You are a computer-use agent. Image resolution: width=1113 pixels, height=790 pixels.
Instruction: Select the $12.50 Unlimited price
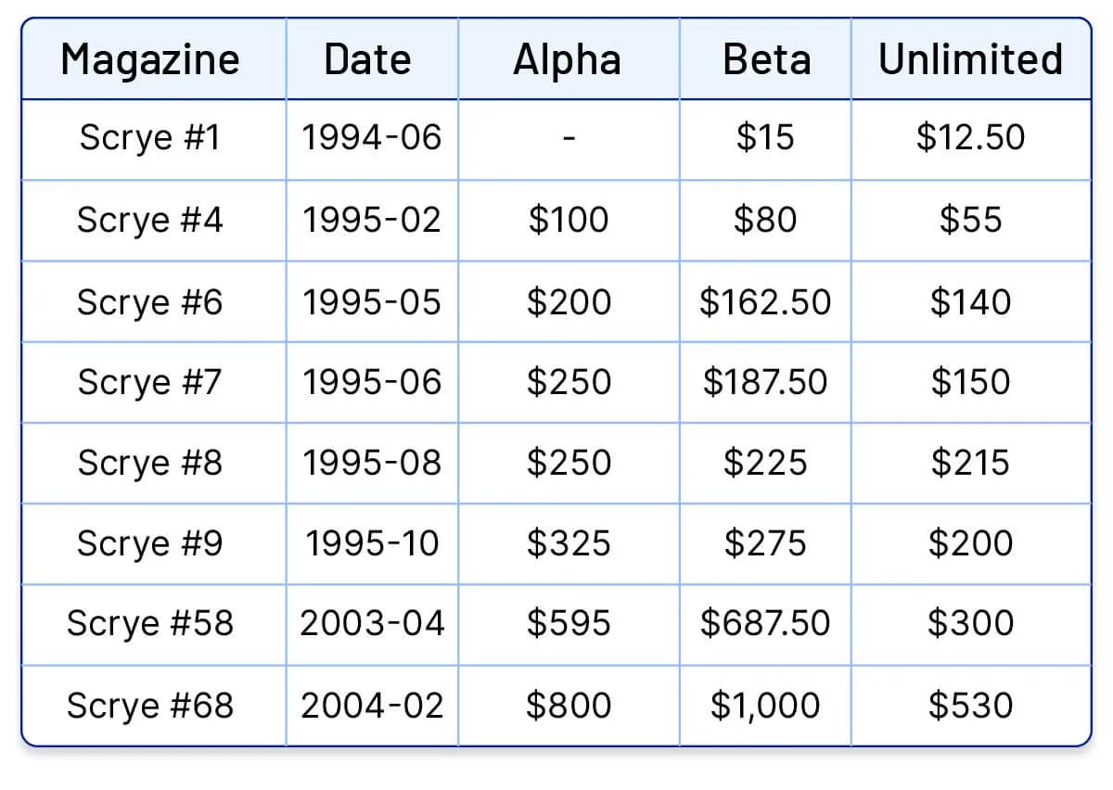970,137
